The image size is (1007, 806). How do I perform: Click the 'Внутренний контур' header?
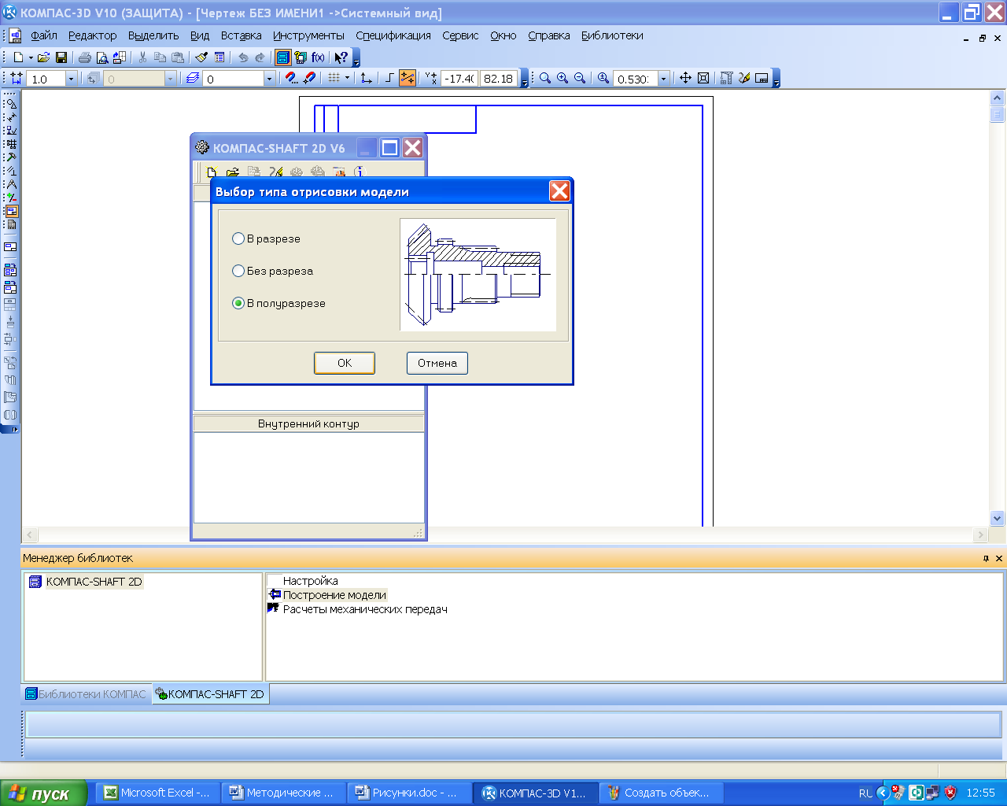[308, 423]
